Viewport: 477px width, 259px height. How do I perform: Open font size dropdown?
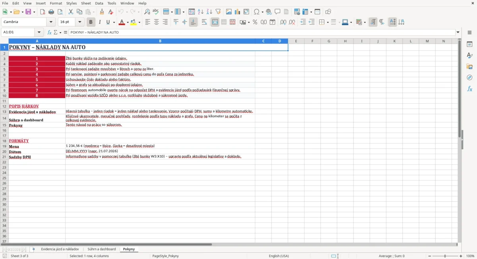pyautogui.click(x=80, y=22)
